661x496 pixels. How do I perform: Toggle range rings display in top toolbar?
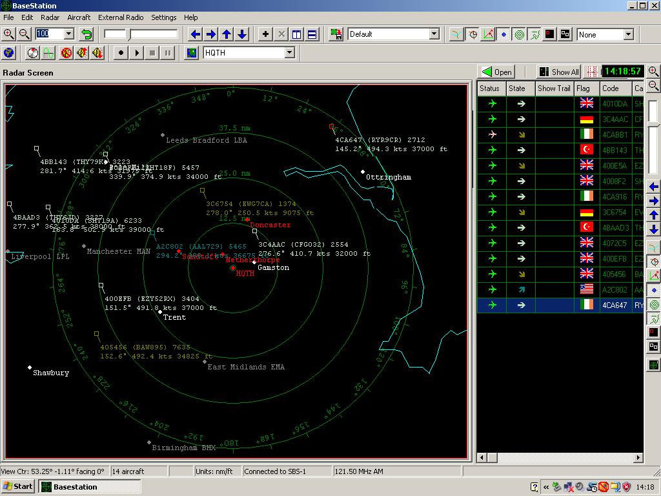(x=519, y=34)
